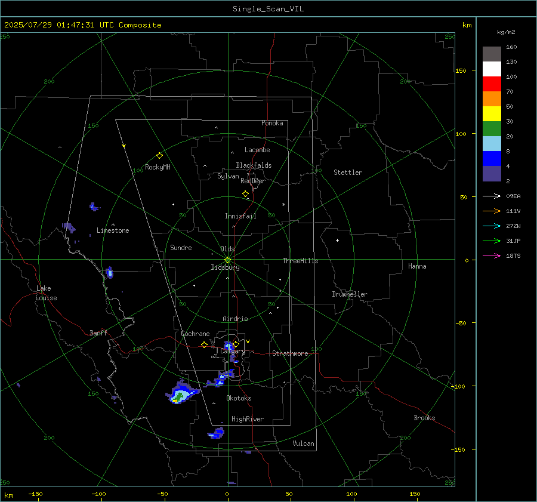Screen dimensions: 537x502
Task: Select the Sundre label
Action: 181,248
